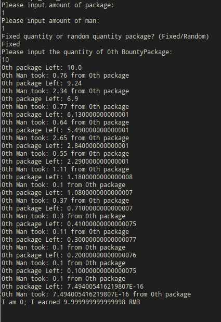
Task: Click the 'Please input amount of man:' prompt
Action: pos(50,21)
